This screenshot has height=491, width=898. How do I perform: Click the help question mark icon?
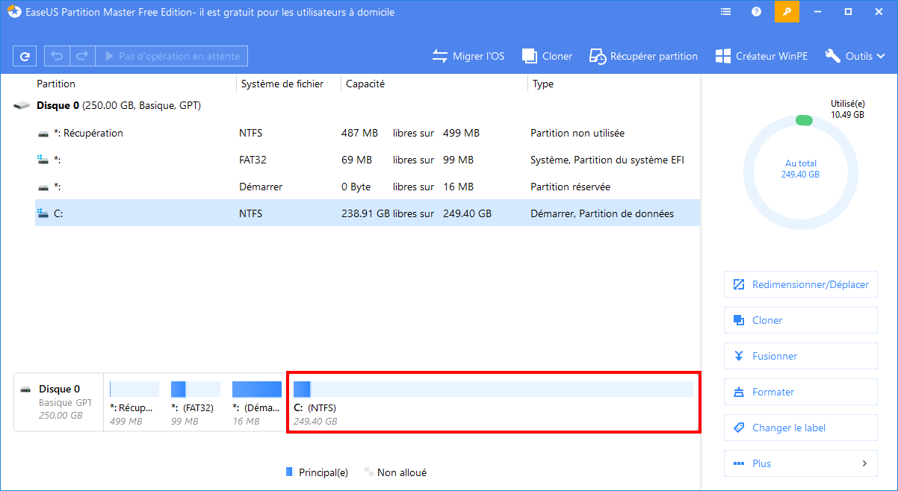pyautogui.click(x=756, y=12)
